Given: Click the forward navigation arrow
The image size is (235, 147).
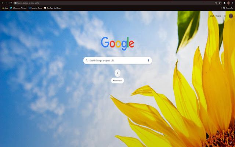Looking at the screenshot, I should point(7,3).
